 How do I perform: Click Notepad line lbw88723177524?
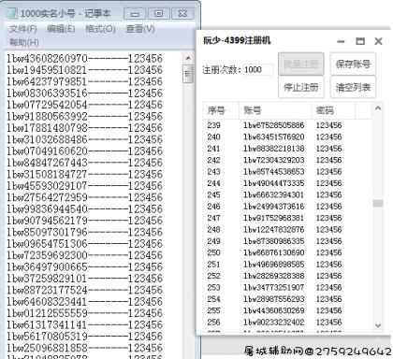pos(84,290)
